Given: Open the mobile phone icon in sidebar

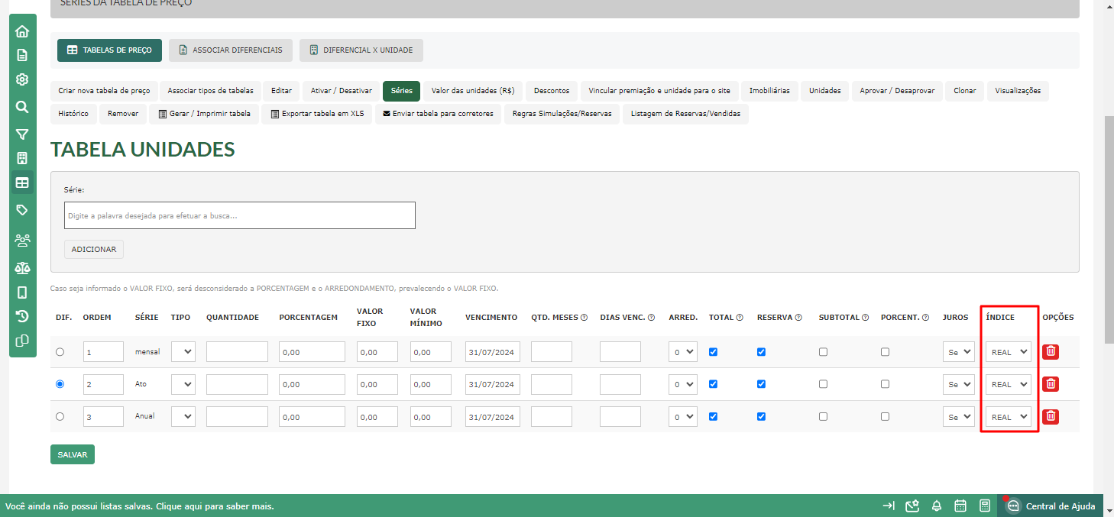Looking at the screenshot, I should (22, 292).
